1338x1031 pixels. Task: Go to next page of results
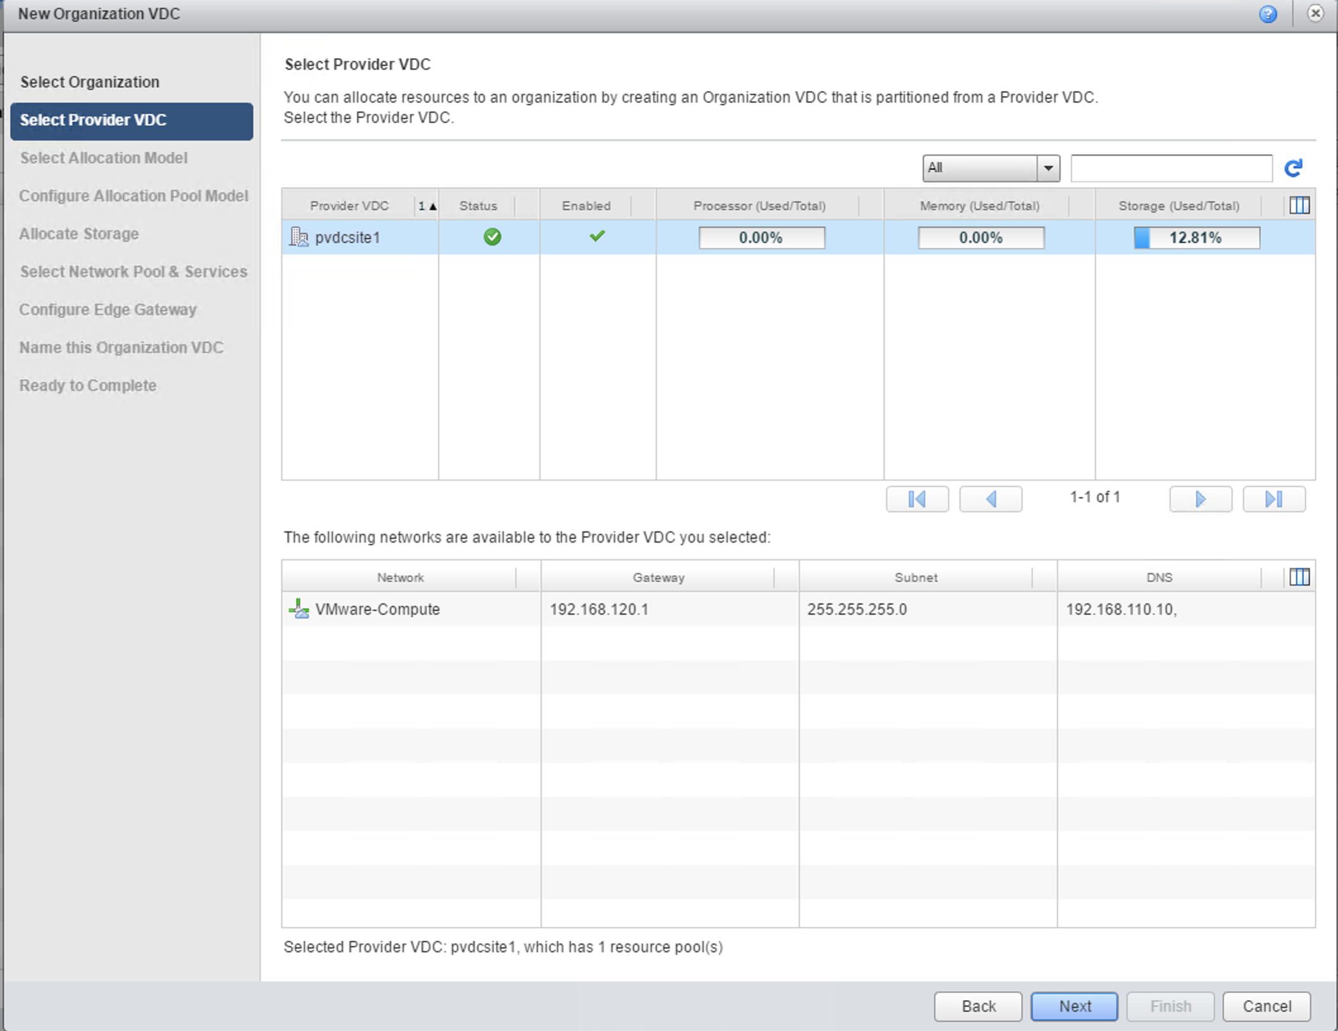pos(1200,499)
